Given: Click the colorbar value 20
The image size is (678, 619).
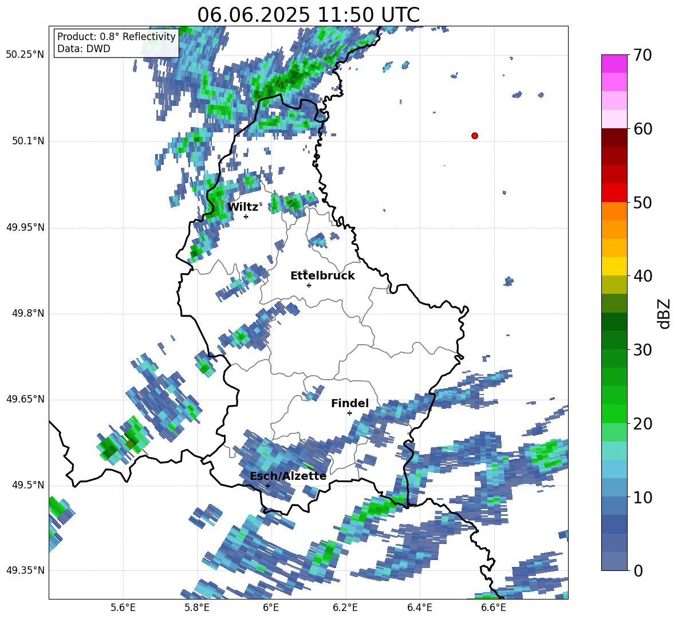Looking at the screenshot, I should tap(642, 423).
